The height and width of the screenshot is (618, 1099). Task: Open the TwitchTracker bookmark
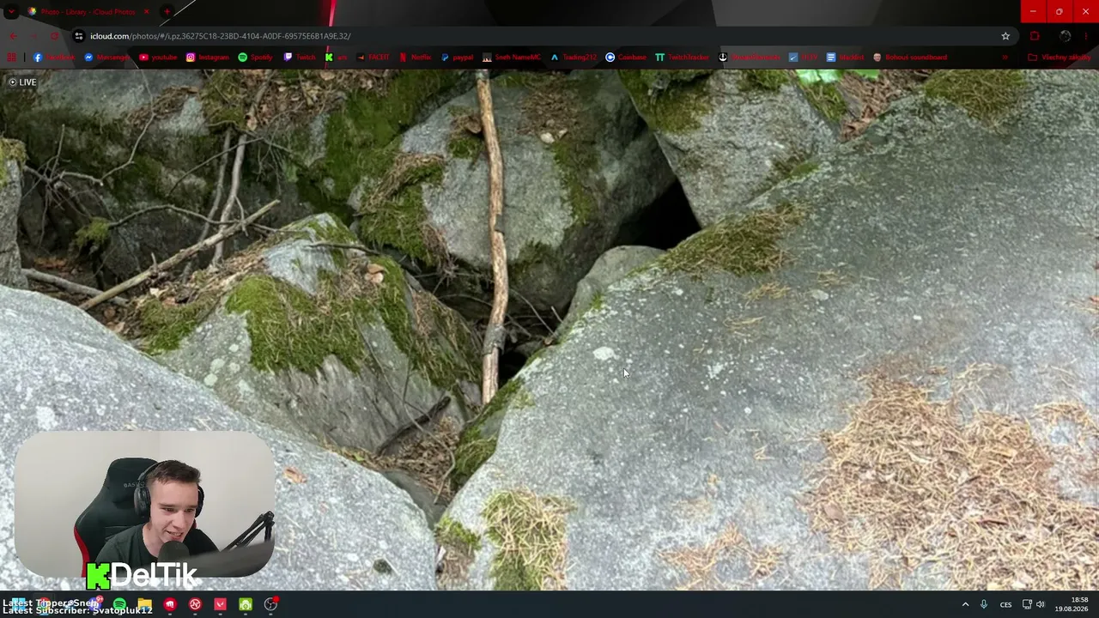coord(682,58)
